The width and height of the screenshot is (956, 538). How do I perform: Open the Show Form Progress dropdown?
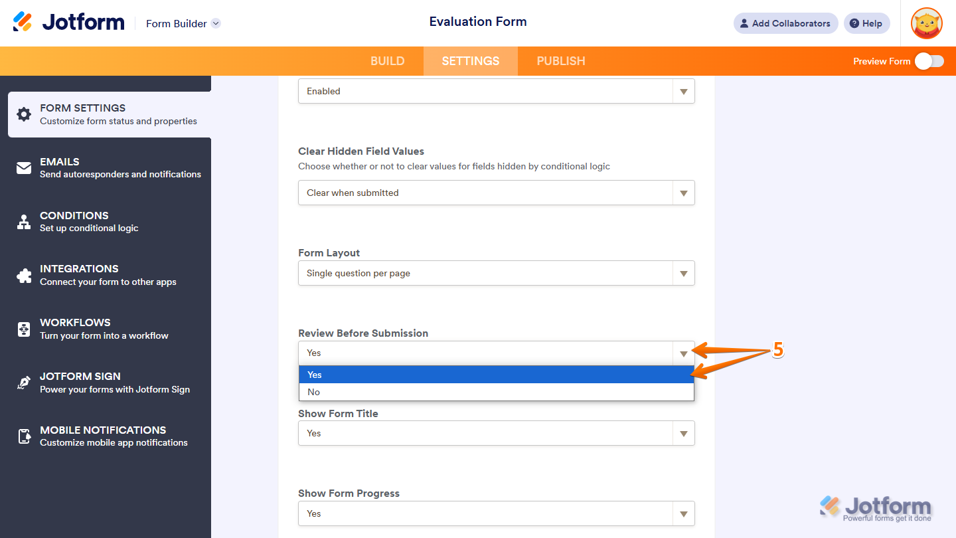click(683, 513)
